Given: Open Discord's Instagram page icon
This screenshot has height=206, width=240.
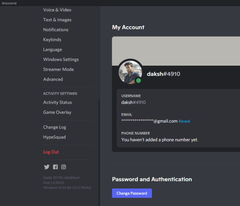Looking at the screenshot, I should pyautogui.click(x=63, y=167).
